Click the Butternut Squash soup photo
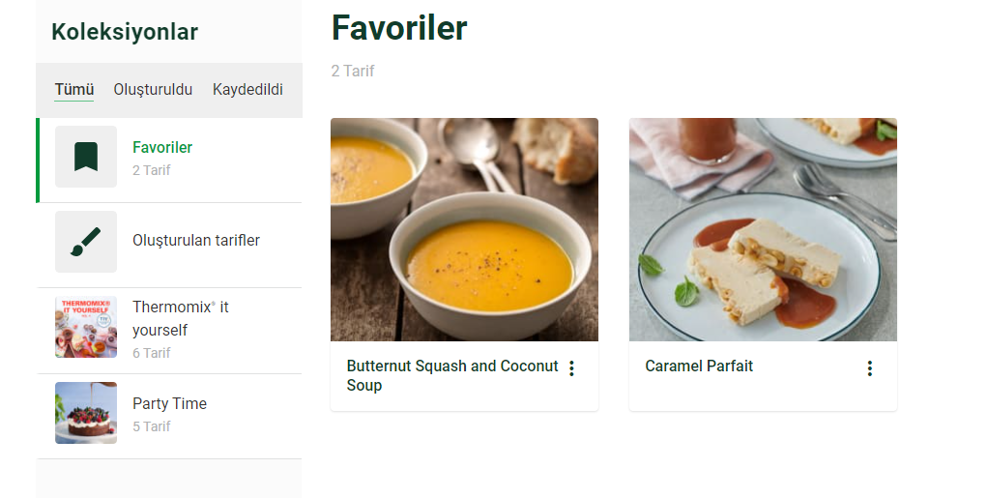The height and width of the screenshot is (498, 987). [x=464, y=229]
